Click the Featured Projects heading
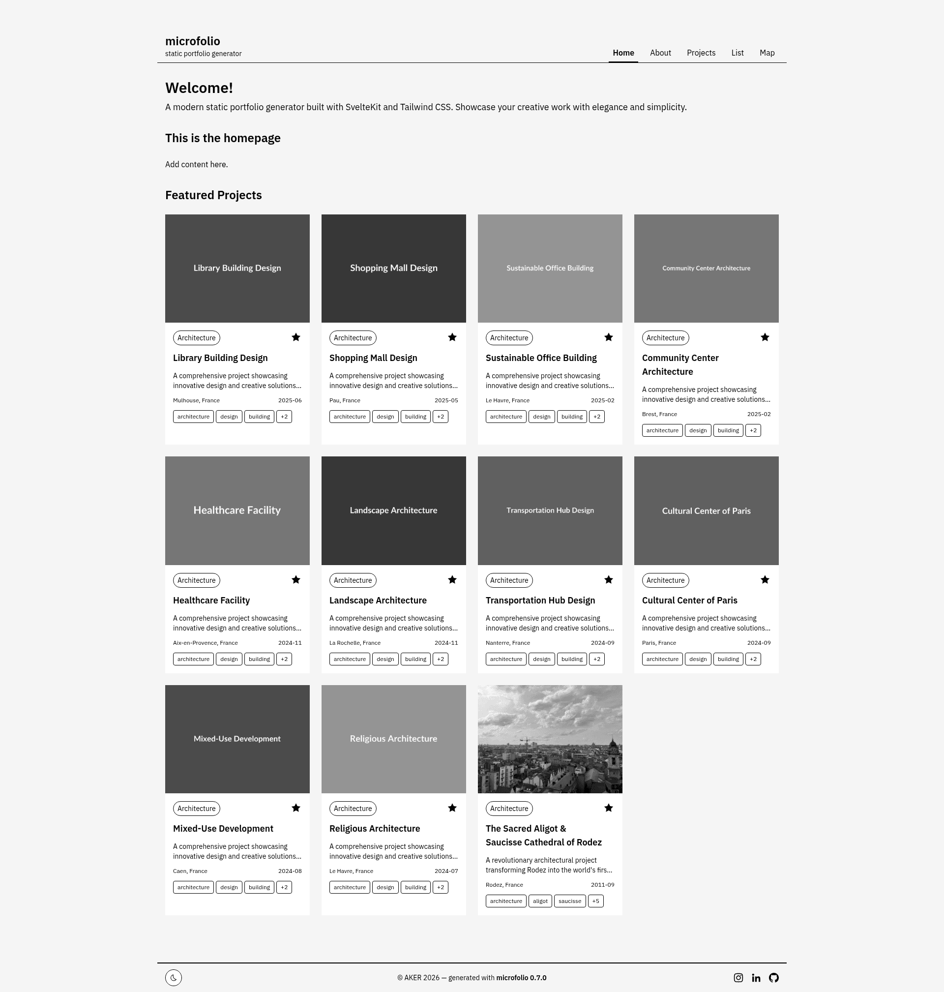This screenshot has width=944, height=992. click(213, 195)
